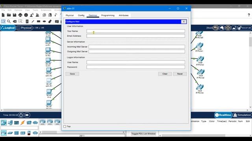This screenshot has height=141, width=252.
Task: Print the workspace with printer icon
Action: 20,15
